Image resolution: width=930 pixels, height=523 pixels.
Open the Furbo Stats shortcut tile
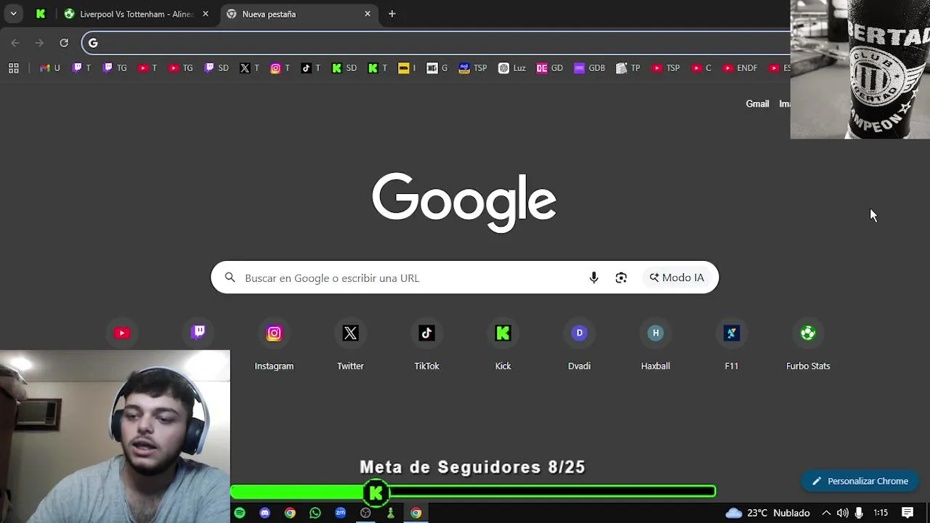808,346
